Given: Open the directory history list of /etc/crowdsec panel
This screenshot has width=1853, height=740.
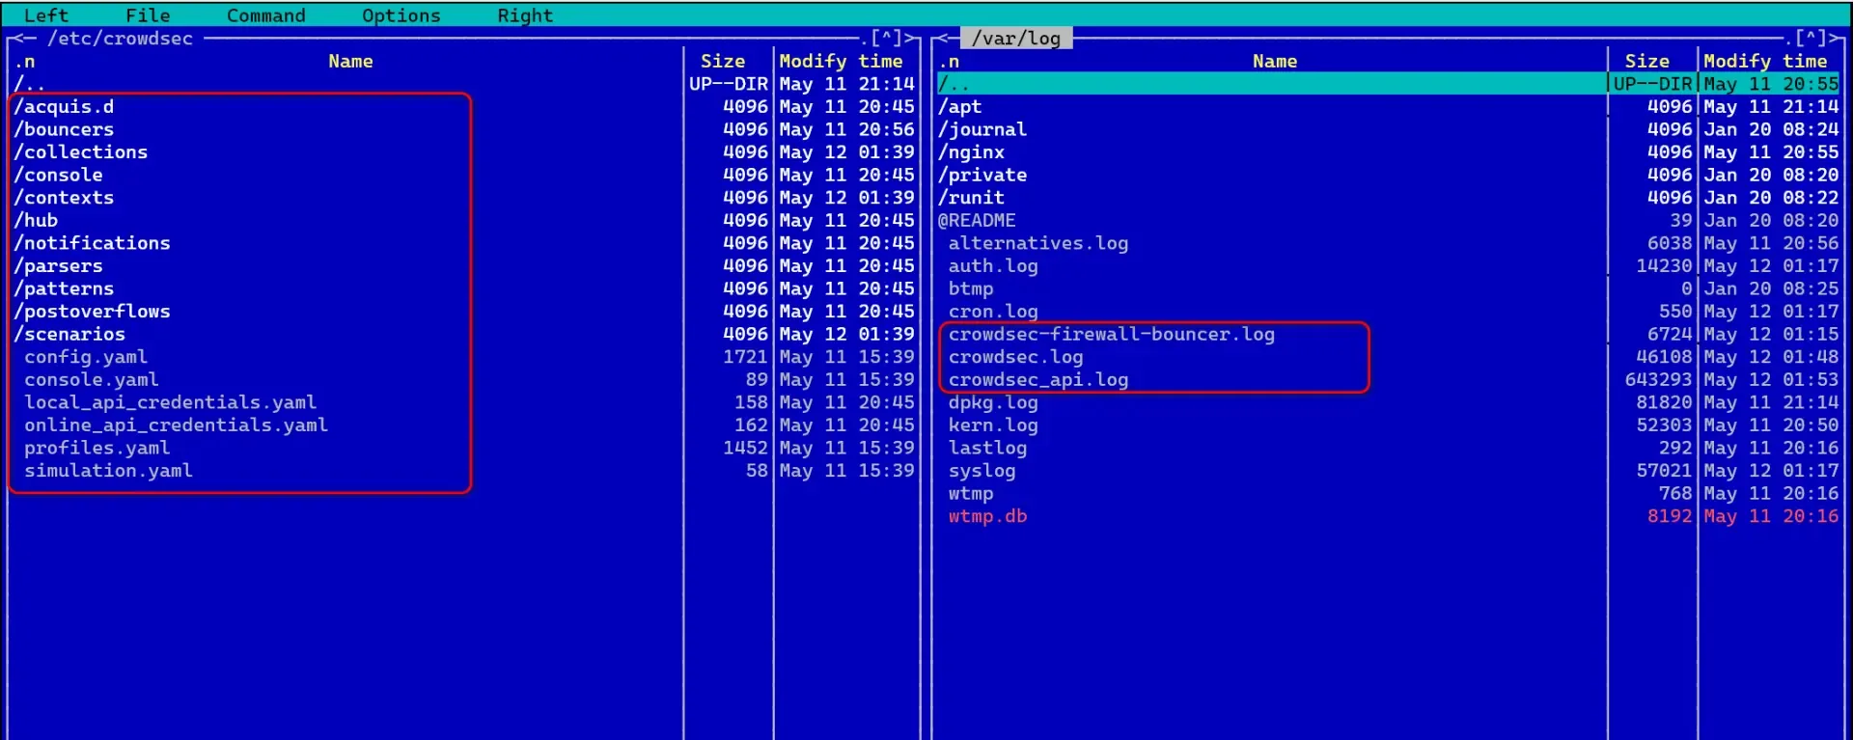Looking at the screenshot, I should tap(887, 39).
